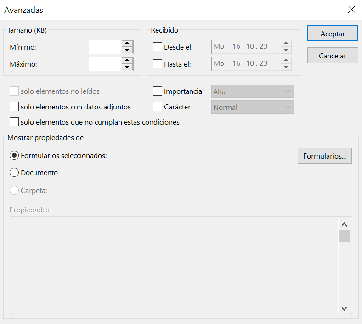Open the Carácter Normal dropdown
Viewport: 362px width, 324px height.
[x=253, y=107]
